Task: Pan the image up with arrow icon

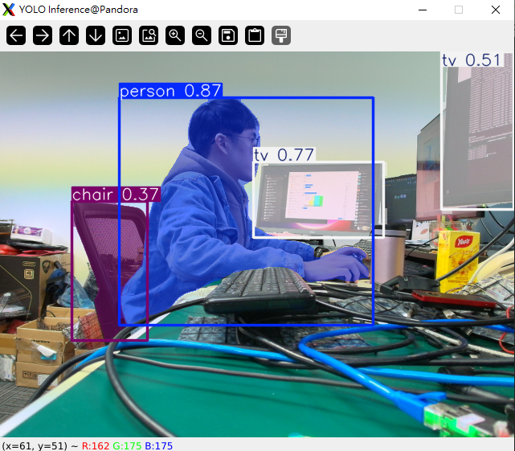Action: pyautogui.click(x=69, y=35)
